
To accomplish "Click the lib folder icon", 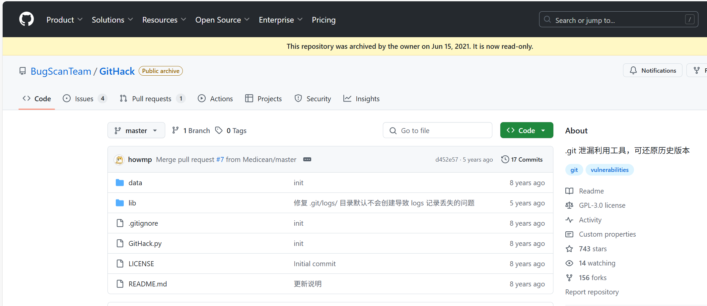I will click(120, 203).
